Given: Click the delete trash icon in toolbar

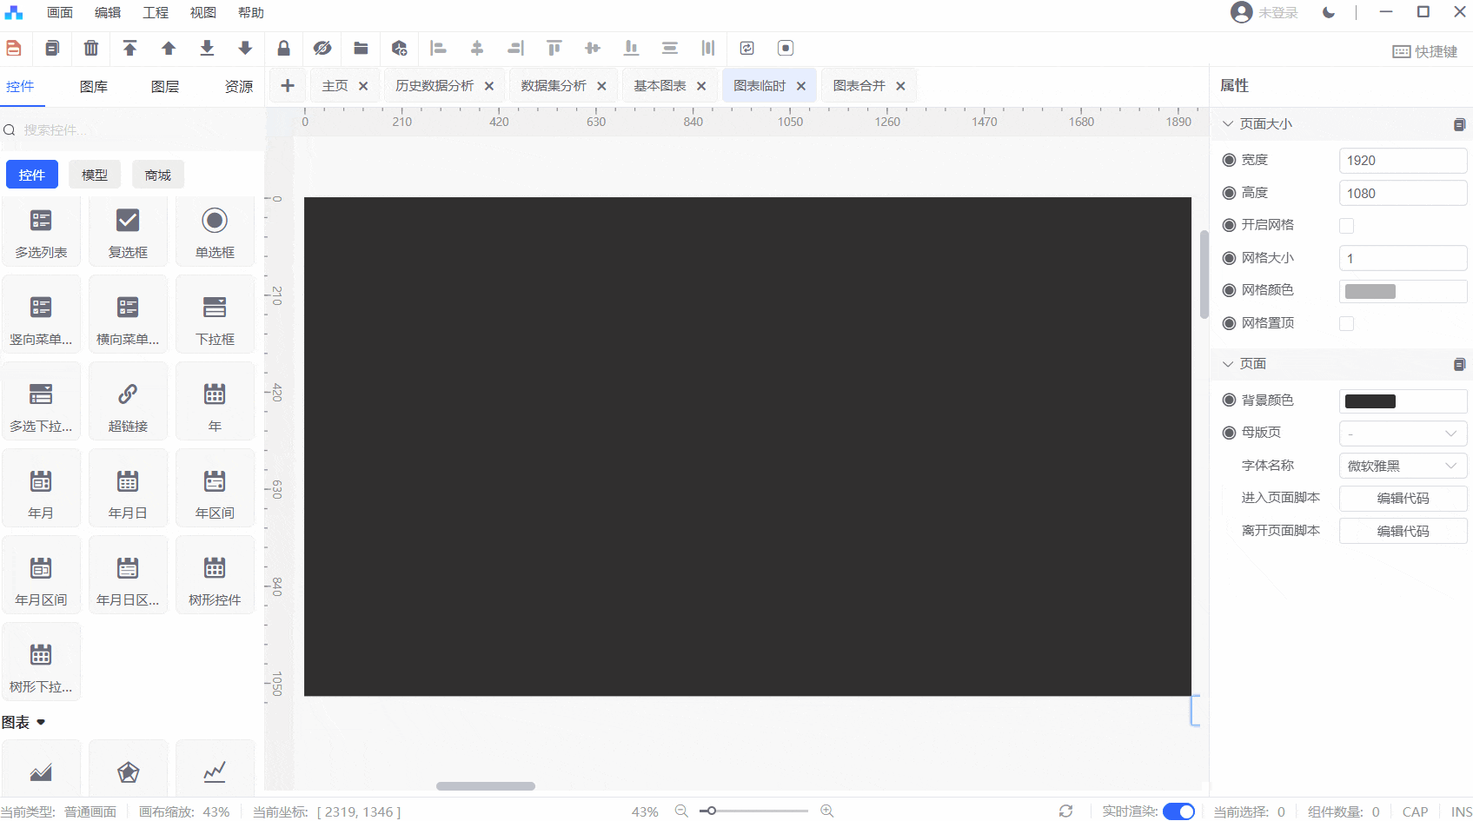Looking at the screenshot, I should (x=91, y=49).
